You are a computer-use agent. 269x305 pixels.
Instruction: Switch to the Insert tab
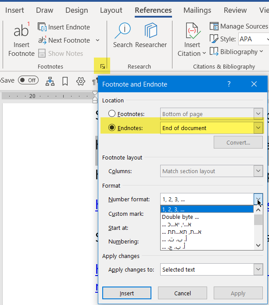tap(14, 10)
